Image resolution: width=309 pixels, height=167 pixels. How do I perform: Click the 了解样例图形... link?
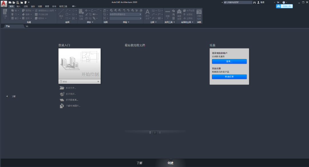[73, 106]
